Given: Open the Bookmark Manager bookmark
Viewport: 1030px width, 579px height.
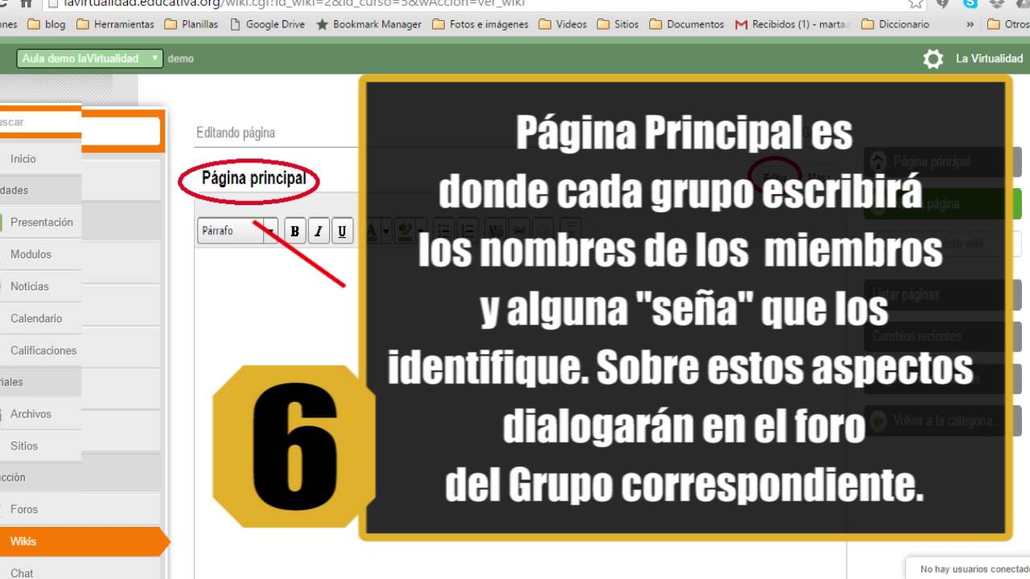Looking at the screenshot, I should tap(369, 24).
